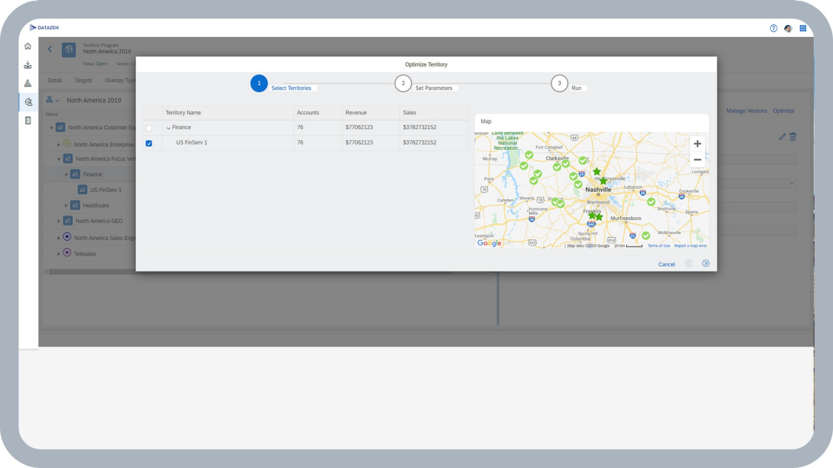
Task: Go to next step arrow in dialog
Action: tap(705, 264)
